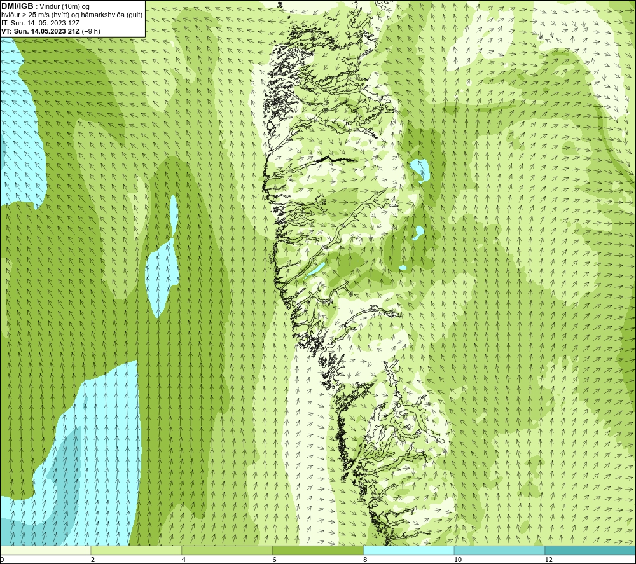The height and width of the screenshot is (564, 636).
Task: Click the scale label '10'
Action: 458,560
